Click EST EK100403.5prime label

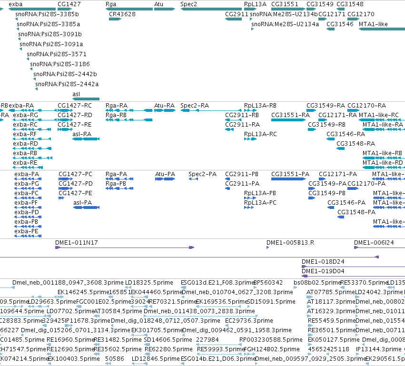74,359
